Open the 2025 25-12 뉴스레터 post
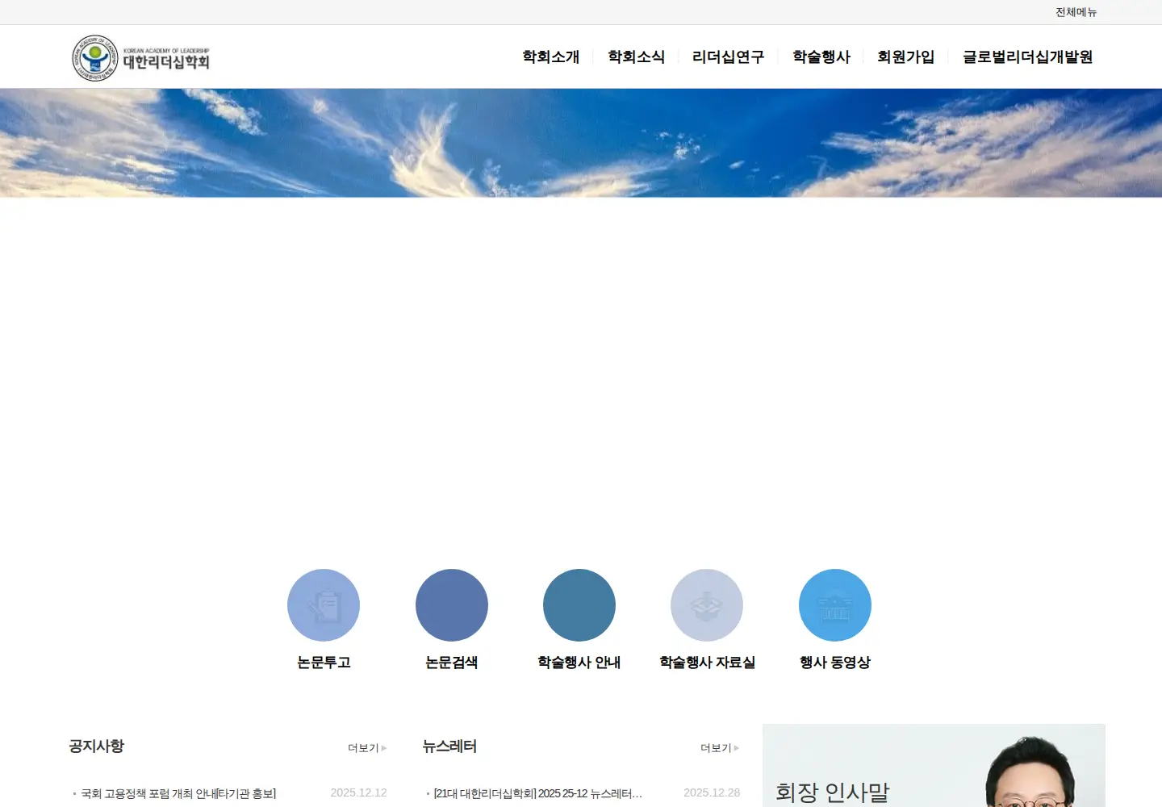The image size is (1162, 807). pos(537,793)
